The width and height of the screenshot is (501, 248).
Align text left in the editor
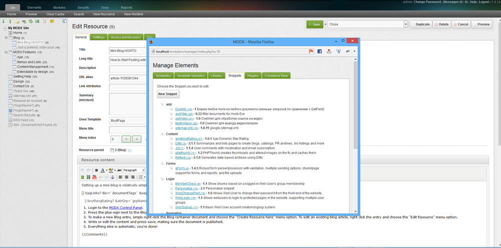coord(121,177)
